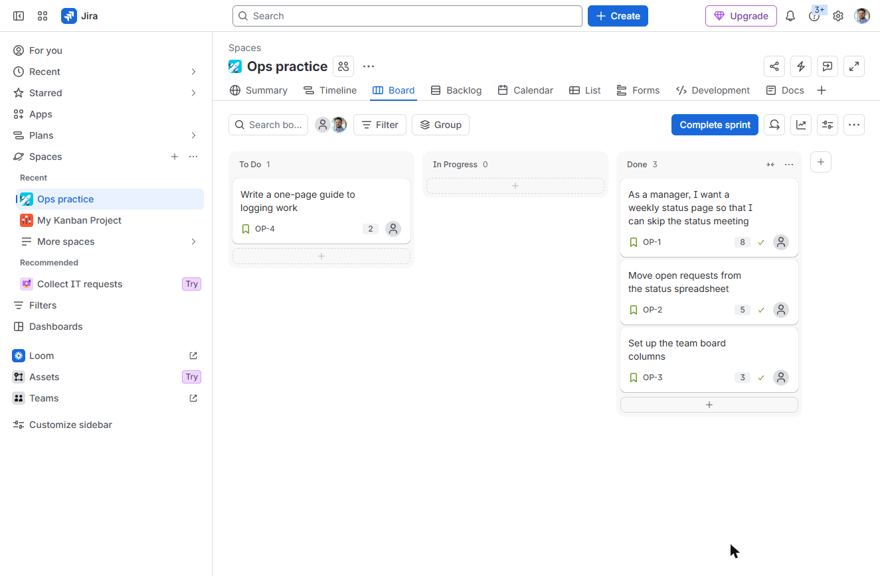Screen dimensions: 880x576
Task: Open your profile avatar menu
Action: [x=862, y=16]
